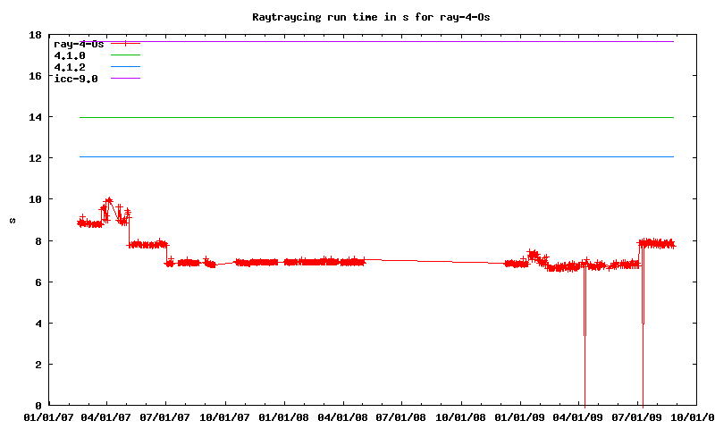715x429 pixels.
Task: Select the y-axis value 0 label
Action: click(39, 405)
